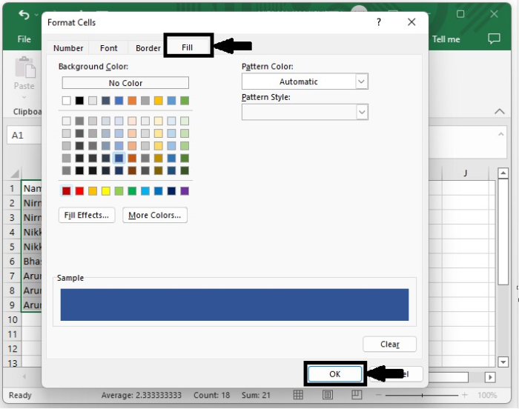The image size is (519, 409).
Task: Pick the light green standard color
Action: point(119,191)
